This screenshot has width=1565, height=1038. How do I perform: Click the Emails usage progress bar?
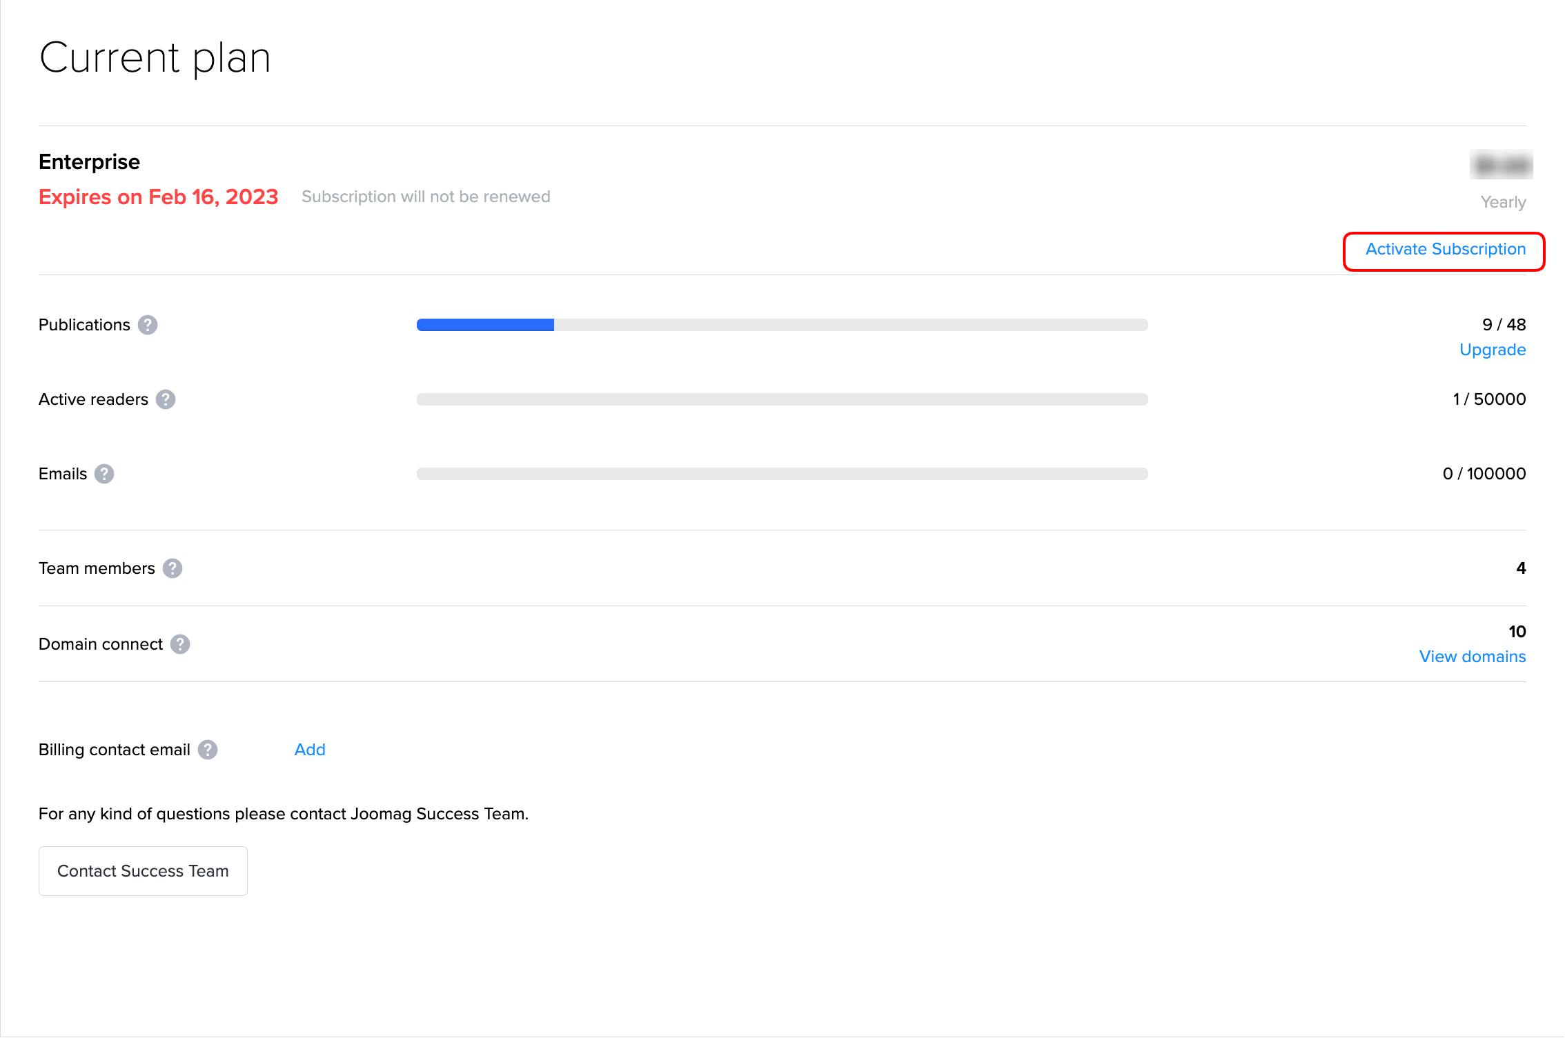(x=782, y=474)
